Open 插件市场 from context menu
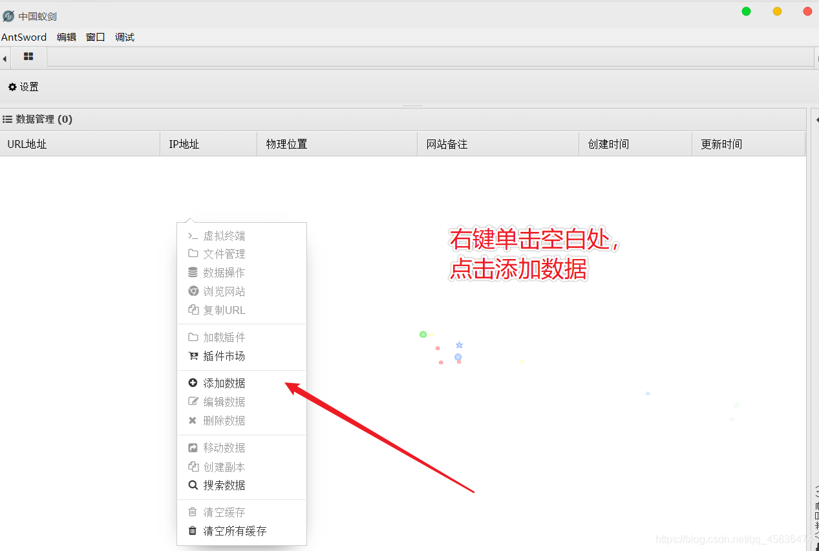This screenshot has width=819, height=551. [x=242, y=356]
